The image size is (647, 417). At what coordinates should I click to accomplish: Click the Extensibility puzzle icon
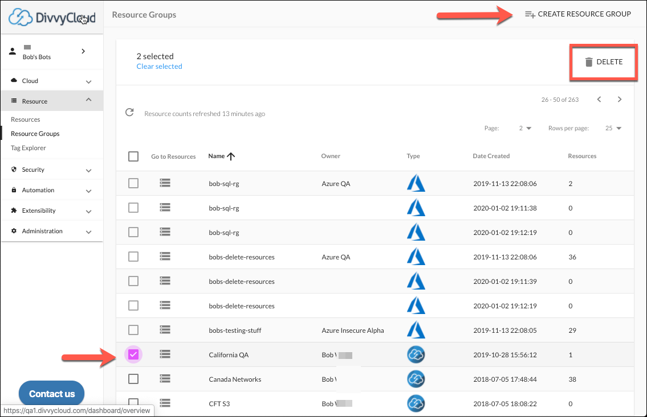14,210
